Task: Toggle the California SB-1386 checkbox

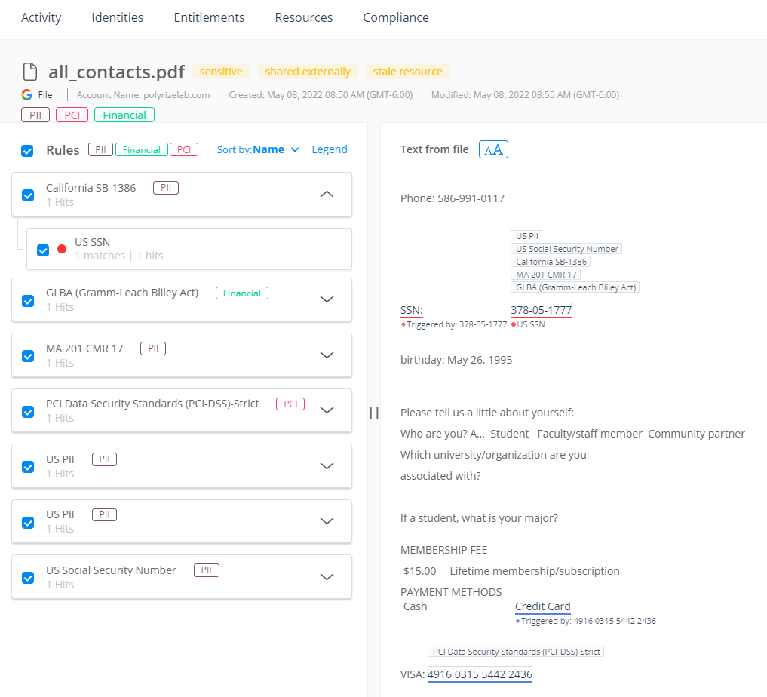Action: click(x=28, y=195)
